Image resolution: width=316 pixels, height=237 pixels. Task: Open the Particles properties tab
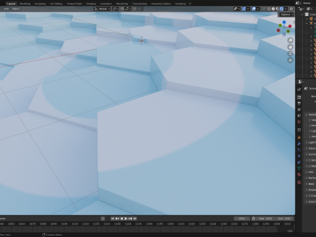(299, 150)
